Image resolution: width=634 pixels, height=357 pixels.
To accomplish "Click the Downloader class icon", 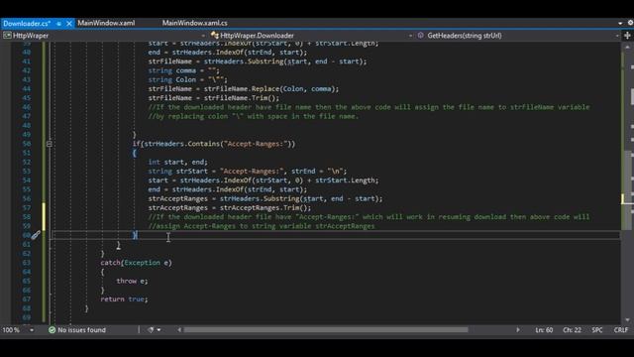I will 215,36.
